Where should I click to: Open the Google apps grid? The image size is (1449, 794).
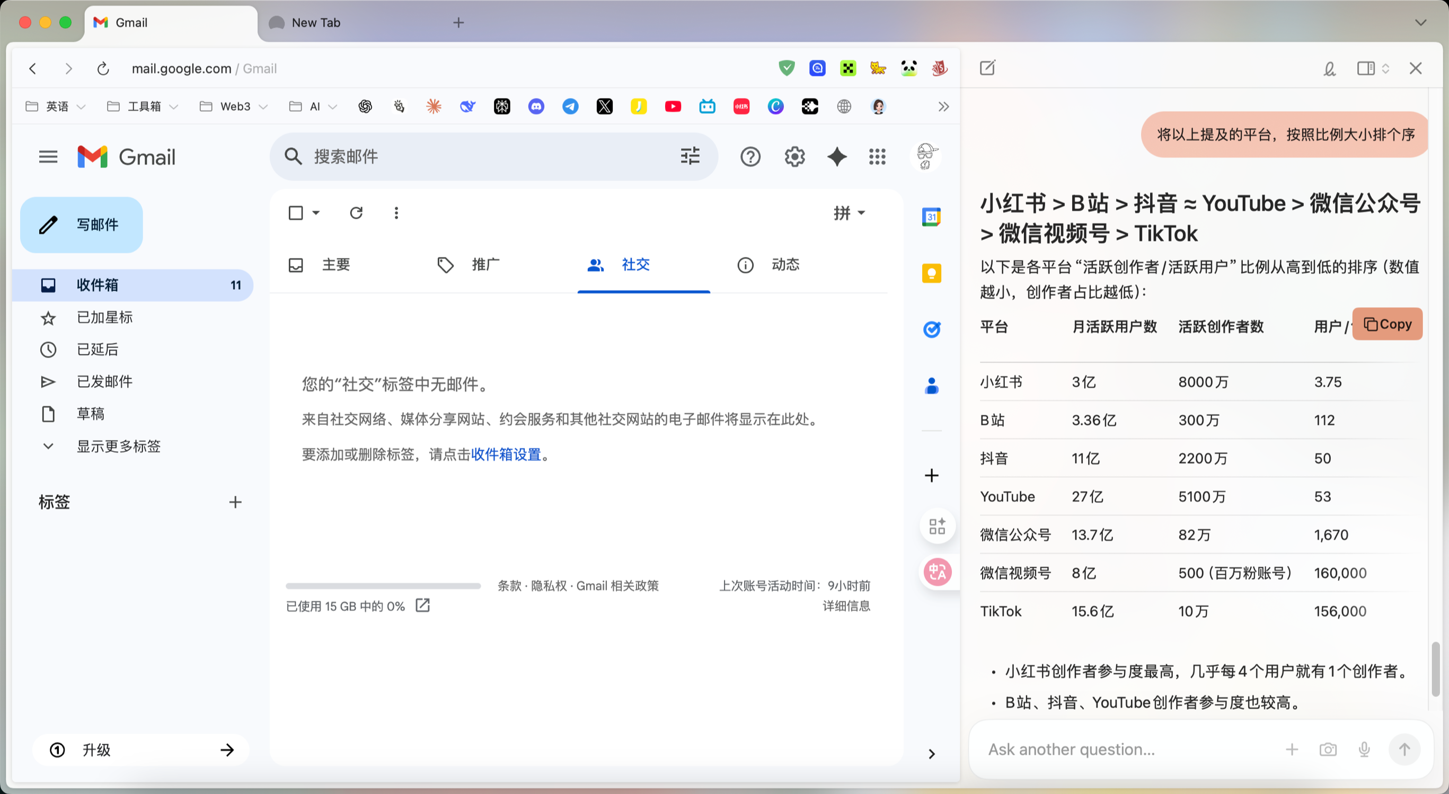pyautogui.click(x=877, y=156)
